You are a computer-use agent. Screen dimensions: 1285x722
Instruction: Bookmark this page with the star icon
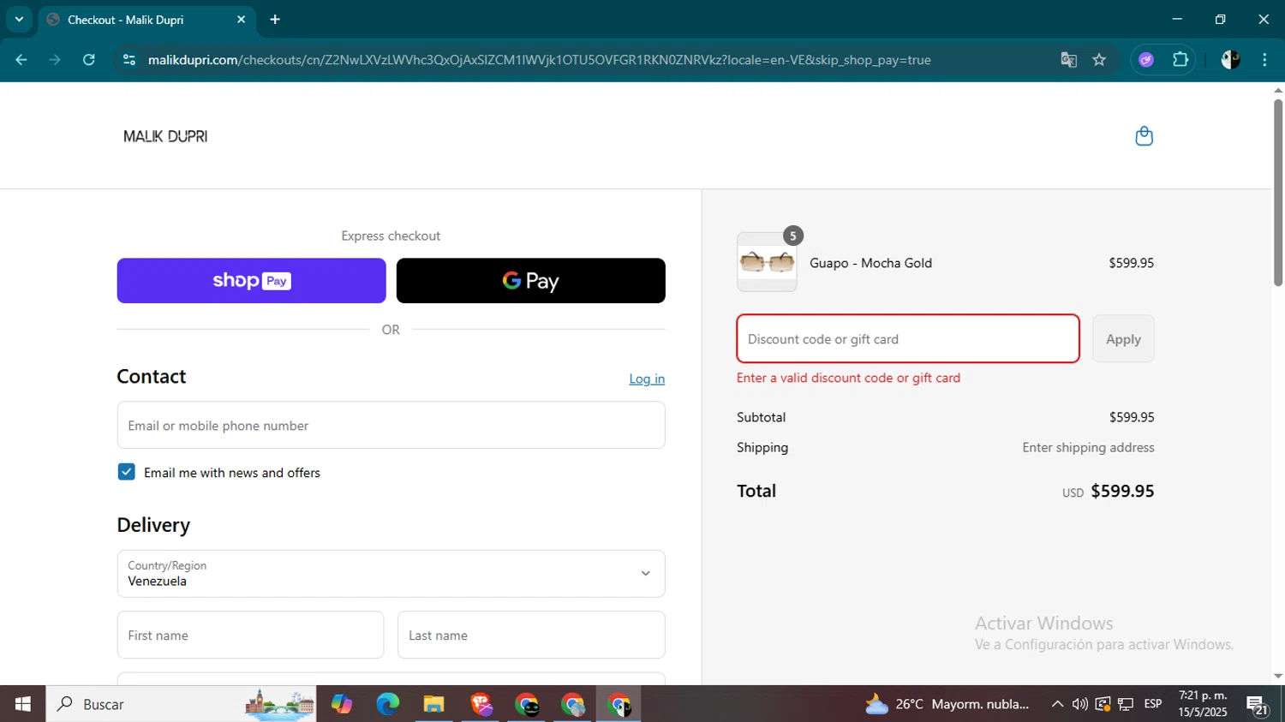(1099, 60)
